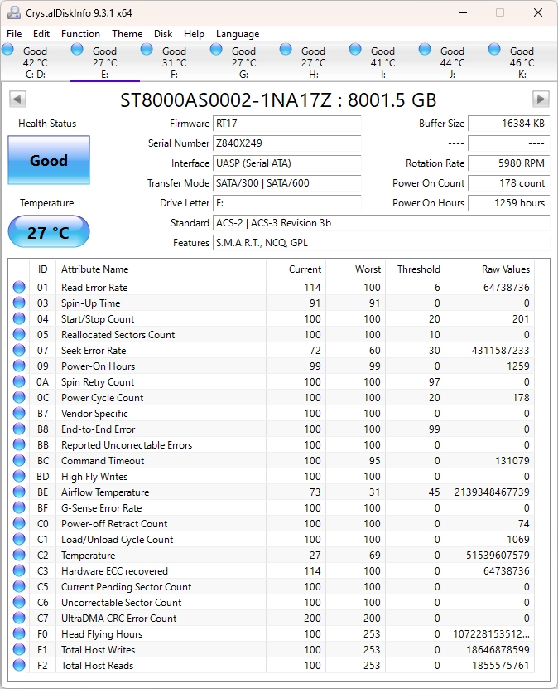Click status orb of Reallocated Sectors Count row

tap(19, 335)
